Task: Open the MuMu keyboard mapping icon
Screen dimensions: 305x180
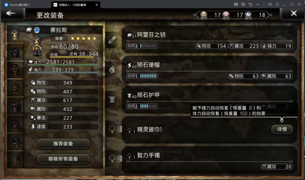Action: click(236, 4)
